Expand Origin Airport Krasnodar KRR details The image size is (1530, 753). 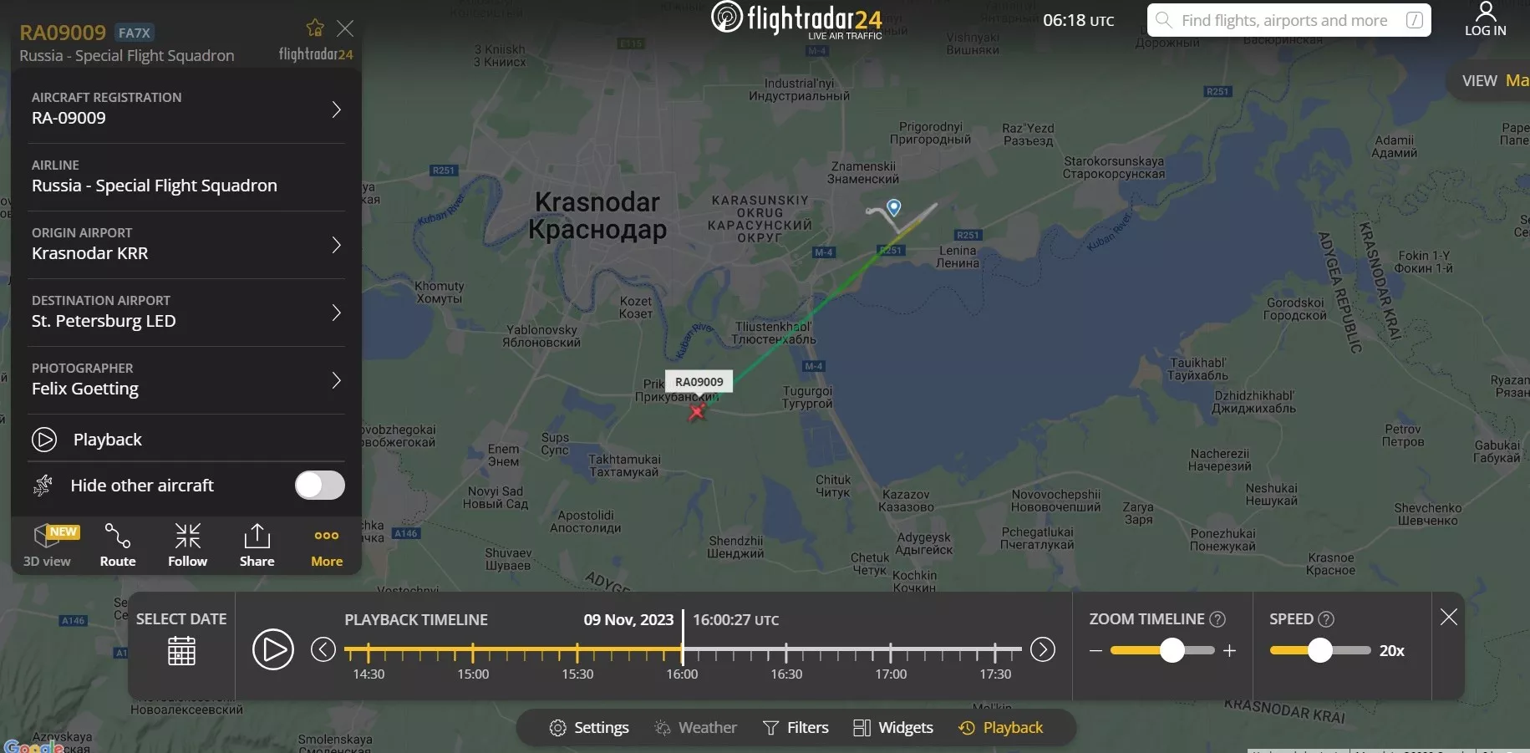(x=186, y=244)
